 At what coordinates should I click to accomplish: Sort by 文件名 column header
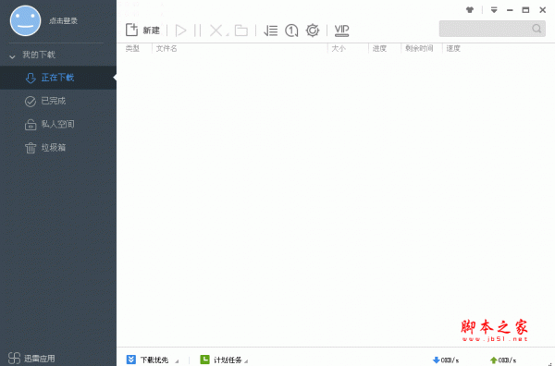(166, 48)
